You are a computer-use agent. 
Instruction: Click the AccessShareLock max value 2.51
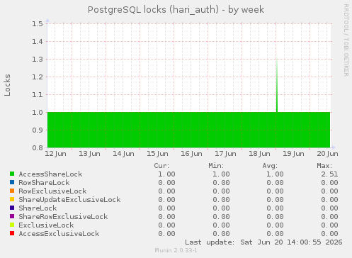point(329,174)
